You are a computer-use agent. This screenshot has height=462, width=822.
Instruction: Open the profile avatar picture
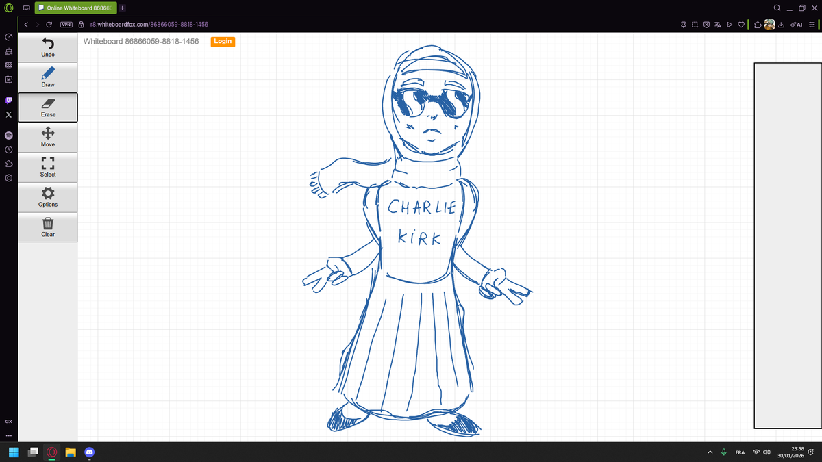[x=769, y=25]
